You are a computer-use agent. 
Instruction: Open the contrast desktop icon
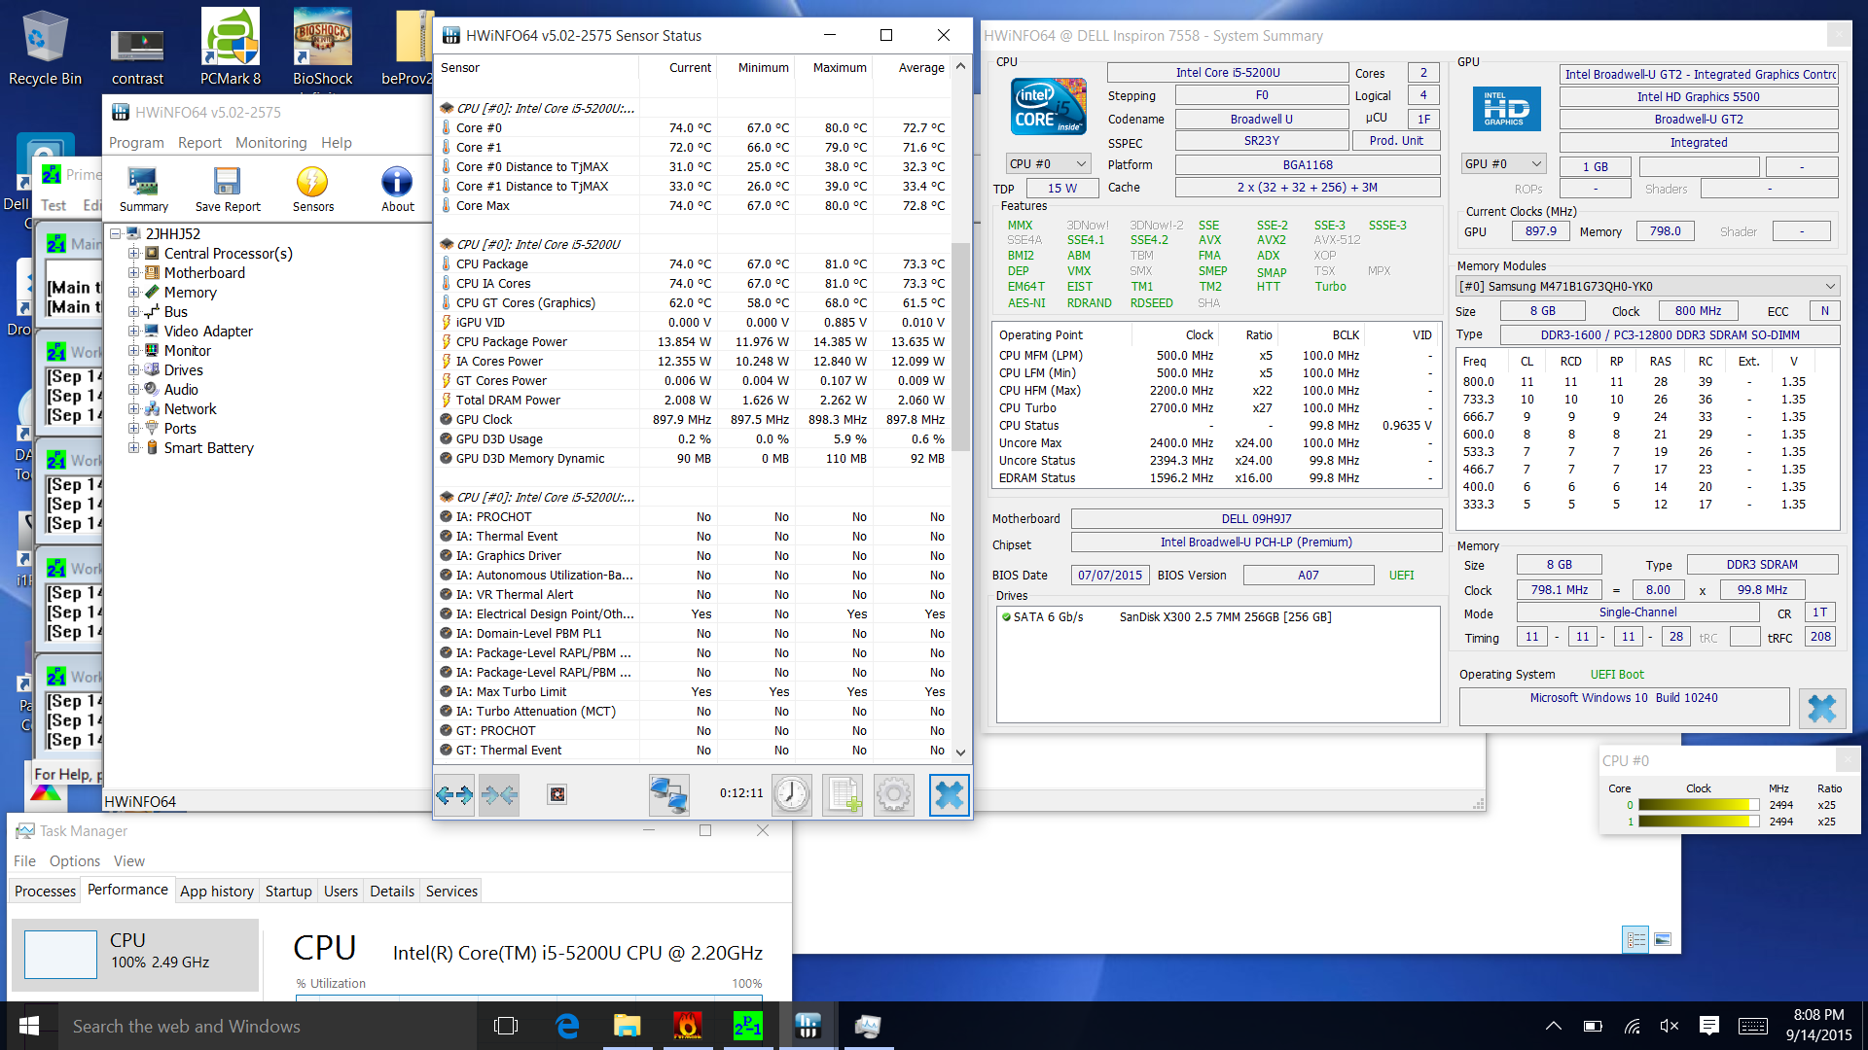pyautogui.click(x=137, y=56)
